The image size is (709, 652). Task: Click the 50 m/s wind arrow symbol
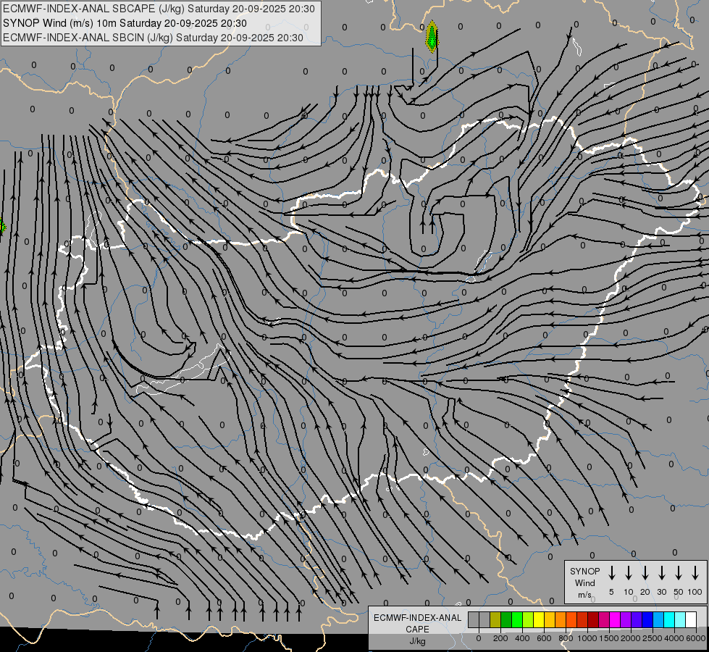[x=679, y=573]
